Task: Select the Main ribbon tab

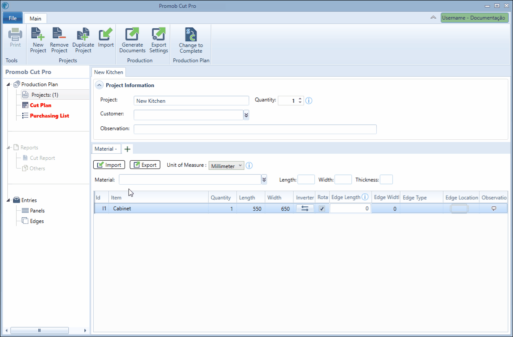Action: tap(35, 18)
